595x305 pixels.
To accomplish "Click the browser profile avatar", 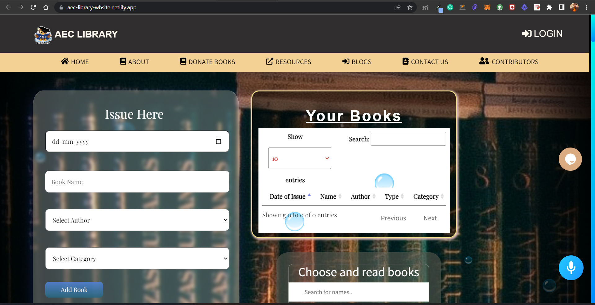I will tap(574, 7).
